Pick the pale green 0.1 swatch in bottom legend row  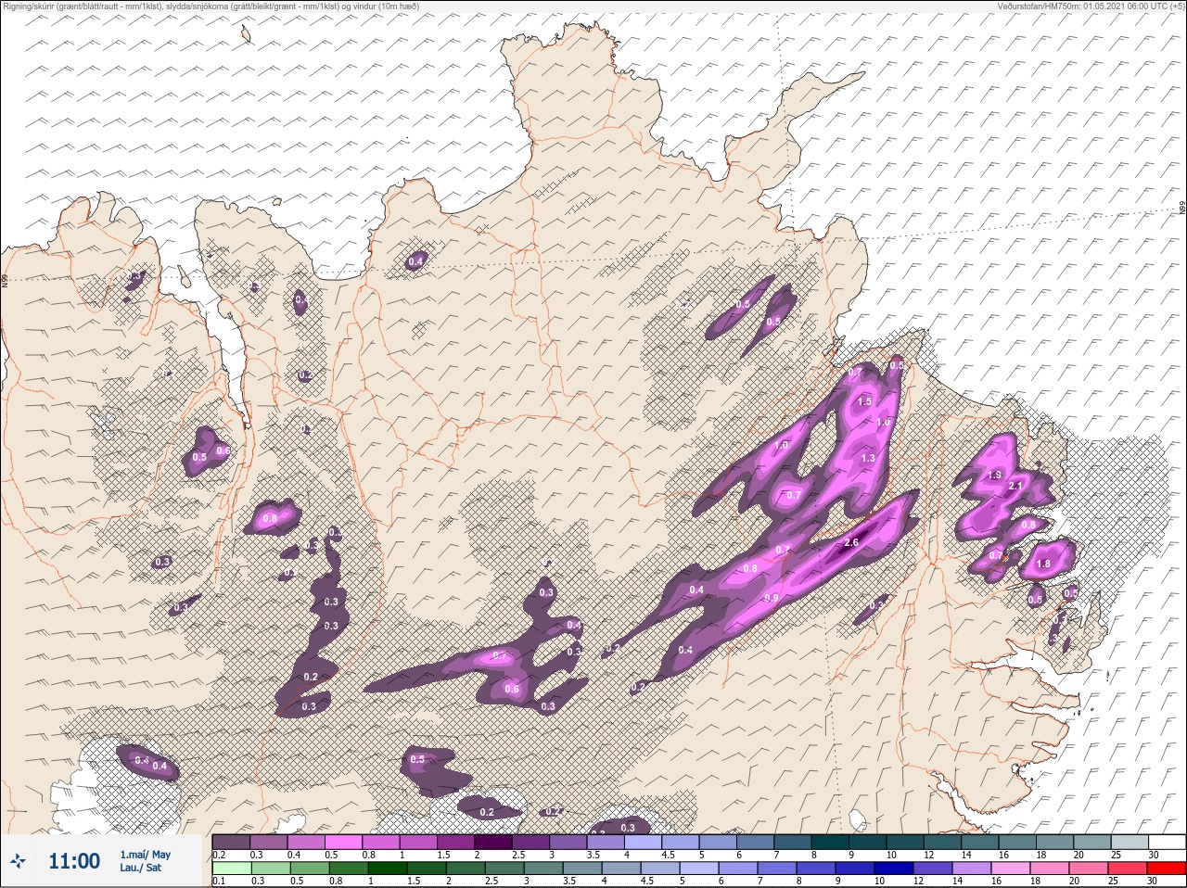(x=231, y=869)
